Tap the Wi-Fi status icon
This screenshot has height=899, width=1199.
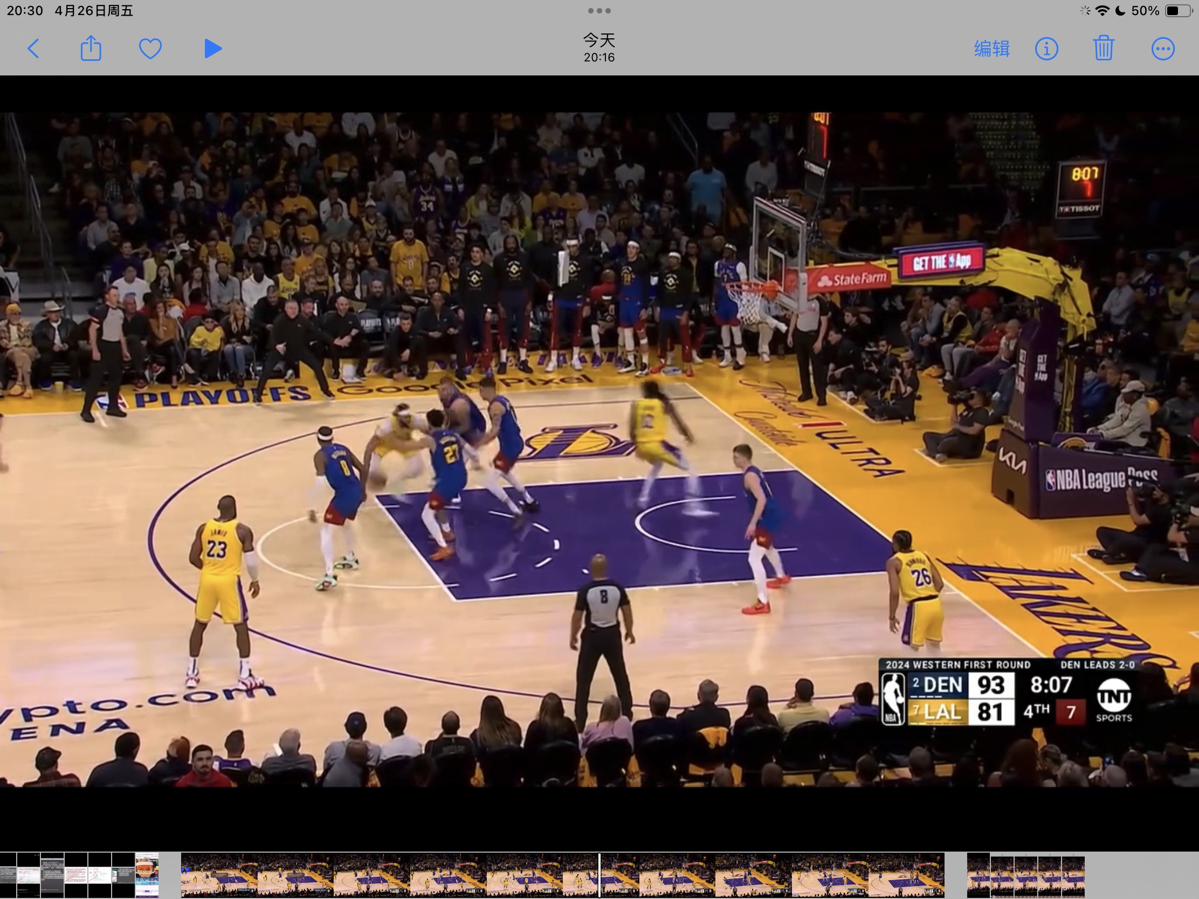[1102, 10]
